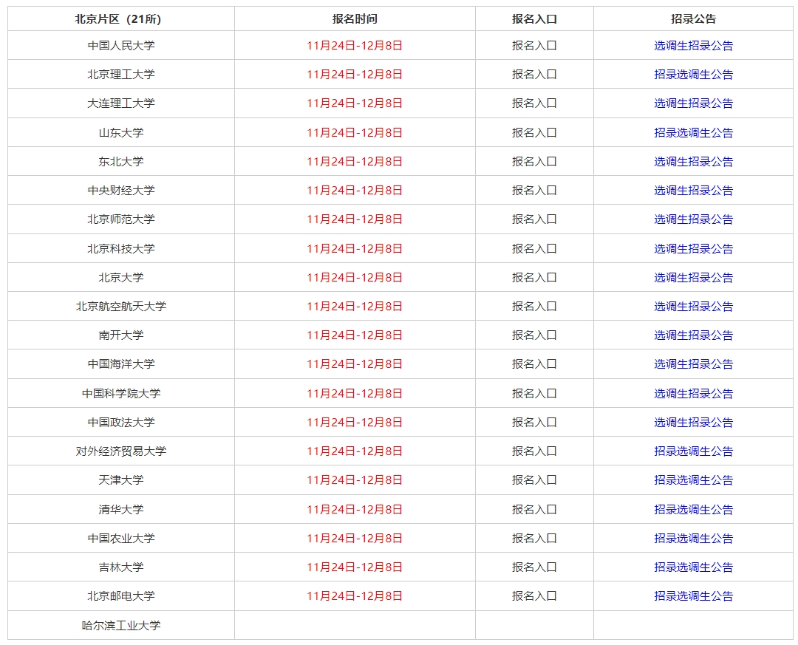Image resolution: width=798 pixels, height=645 pixels.
Task: Click the 中国科学院大学 name cell
Action: (x=121, y=393)
